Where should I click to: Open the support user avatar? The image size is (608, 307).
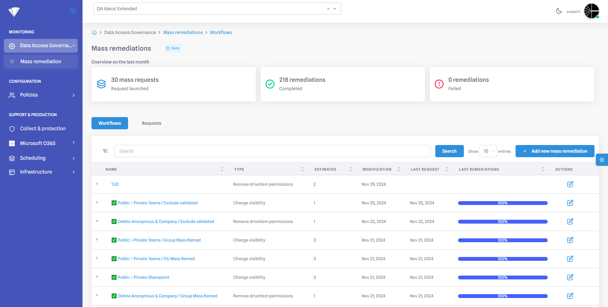(x=591, y=11)
